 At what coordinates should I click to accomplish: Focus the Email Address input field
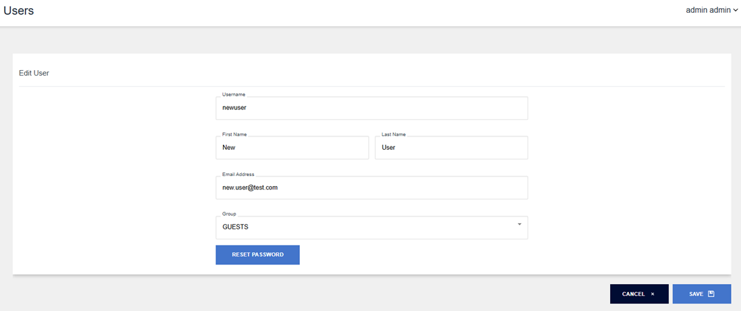372,188
